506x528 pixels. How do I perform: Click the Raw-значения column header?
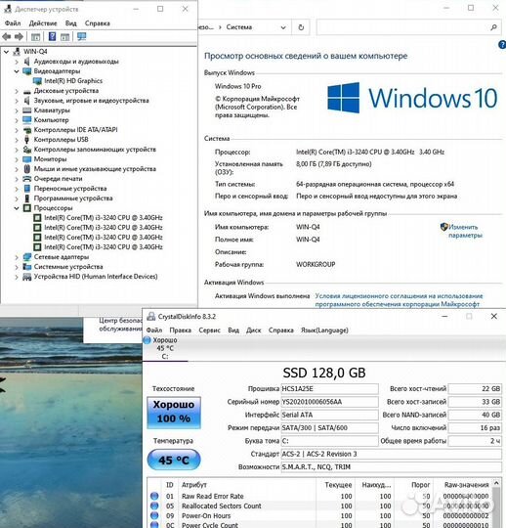466,485
